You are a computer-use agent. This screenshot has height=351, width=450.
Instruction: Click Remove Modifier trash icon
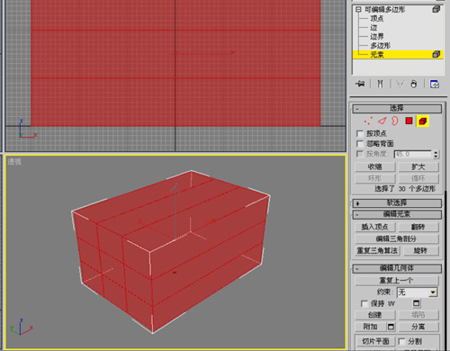pos(414,84)
